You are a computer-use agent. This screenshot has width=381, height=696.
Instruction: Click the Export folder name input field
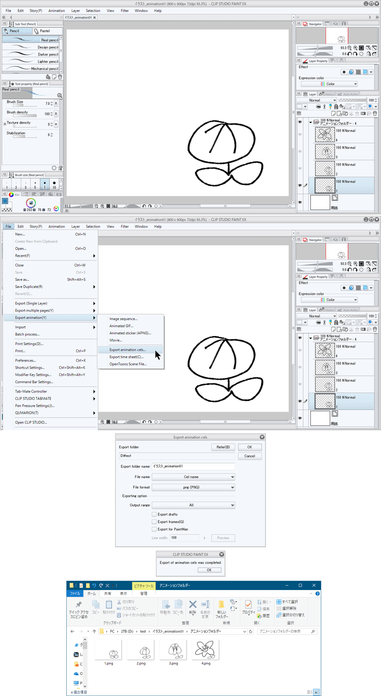193,466
